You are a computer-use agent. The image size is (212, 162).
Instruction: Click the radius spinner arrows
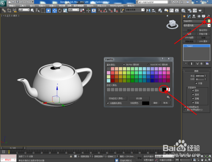point(205,76)
